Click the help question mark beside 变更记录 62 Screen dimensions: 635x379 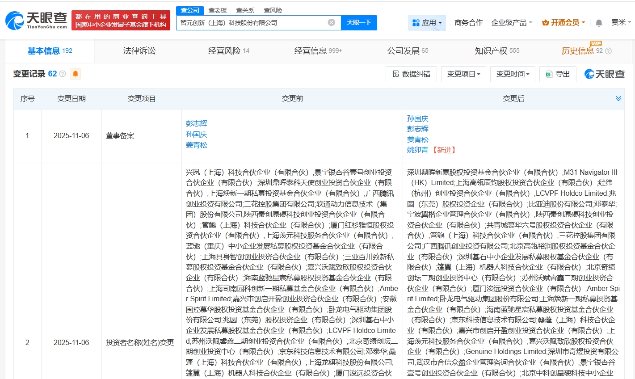pyautogui.click(x=63, y=74)
